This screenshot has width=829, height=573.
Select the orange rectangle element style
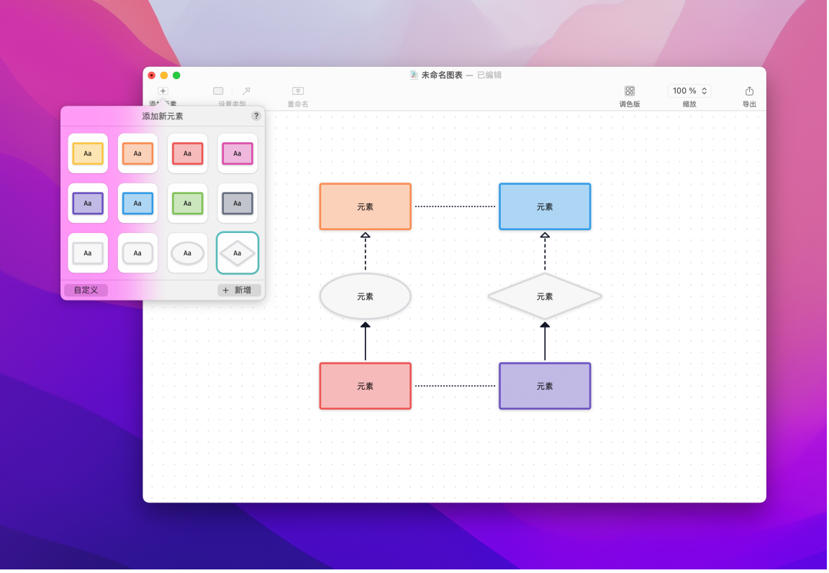(137, 154)
